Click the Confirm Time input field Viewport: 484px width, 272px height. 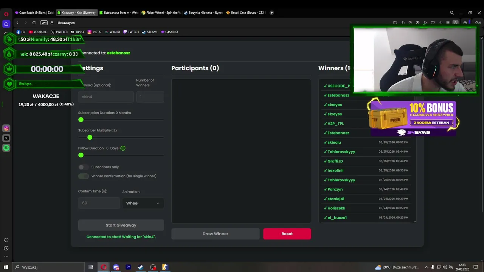coord(99,203)
